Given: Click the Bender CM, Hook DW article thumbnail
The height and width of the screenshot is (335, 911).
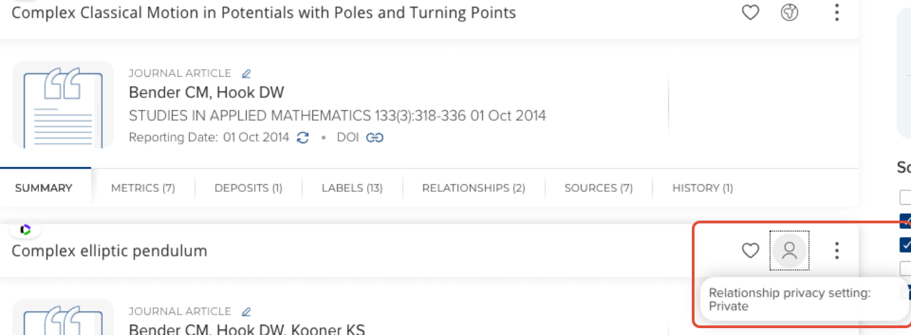Looking at the screenshot, I should click(x=63, y=105).
